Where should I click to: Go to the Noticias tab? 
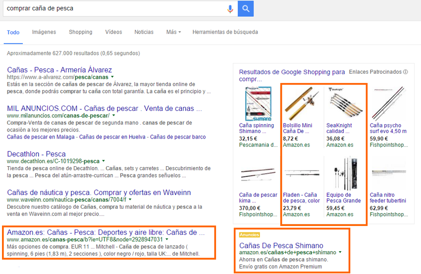pos(144,32)
